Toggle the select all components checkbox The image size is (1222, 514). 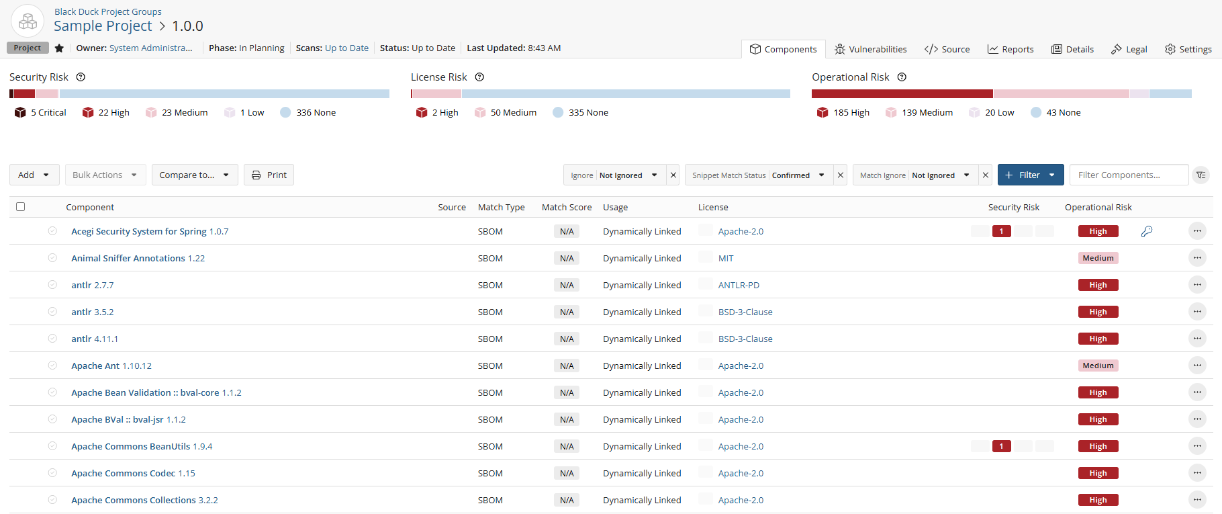[21, 207]
